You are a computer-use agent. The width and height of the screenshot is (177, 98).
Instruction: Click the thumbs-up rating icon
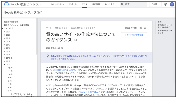click(x=141, y=28)
